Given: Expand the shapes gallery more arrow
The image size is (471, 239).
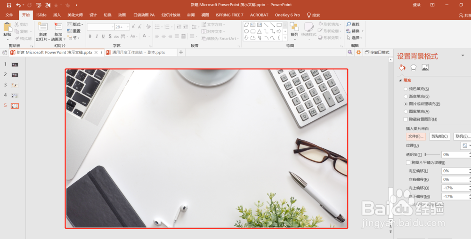Looking at the screenshot, I should pyautogui.click(x=285, y=38).
